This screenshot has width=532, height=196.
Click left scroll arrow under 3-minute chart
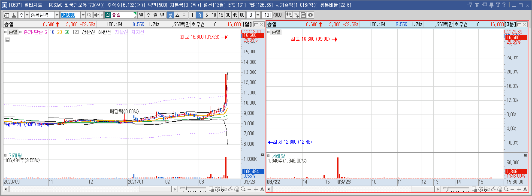269,189
